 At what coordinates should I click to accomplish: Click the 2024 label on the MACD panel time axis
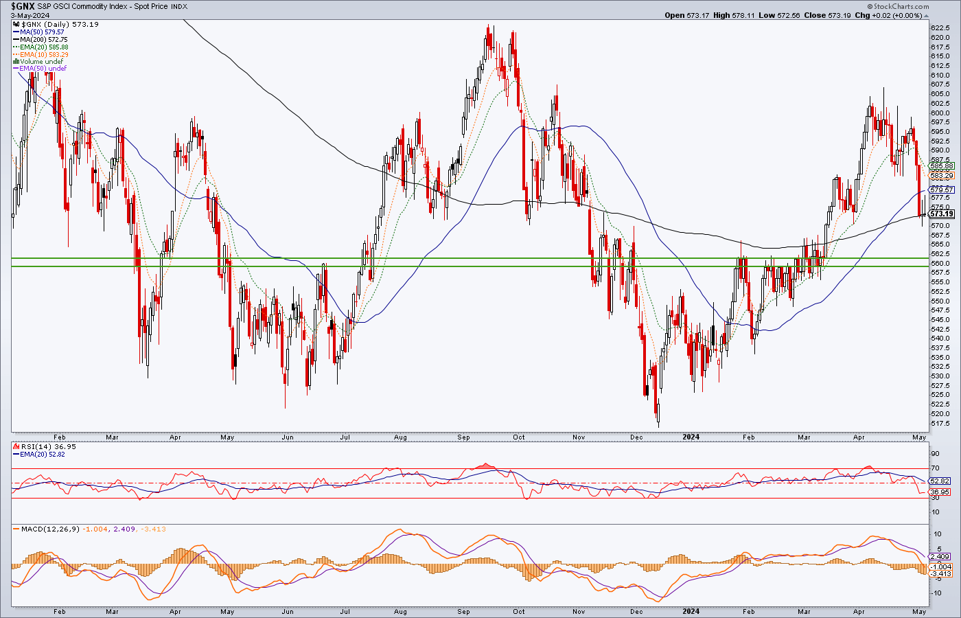(691, 611)
